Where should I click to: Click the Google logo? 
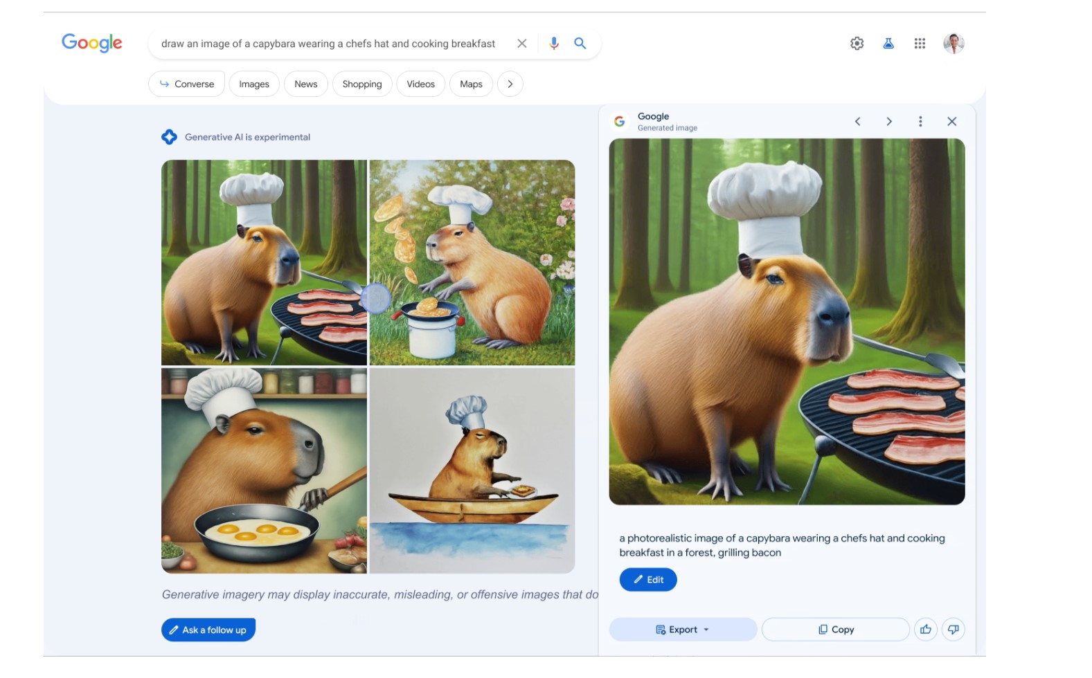(92, 43)
